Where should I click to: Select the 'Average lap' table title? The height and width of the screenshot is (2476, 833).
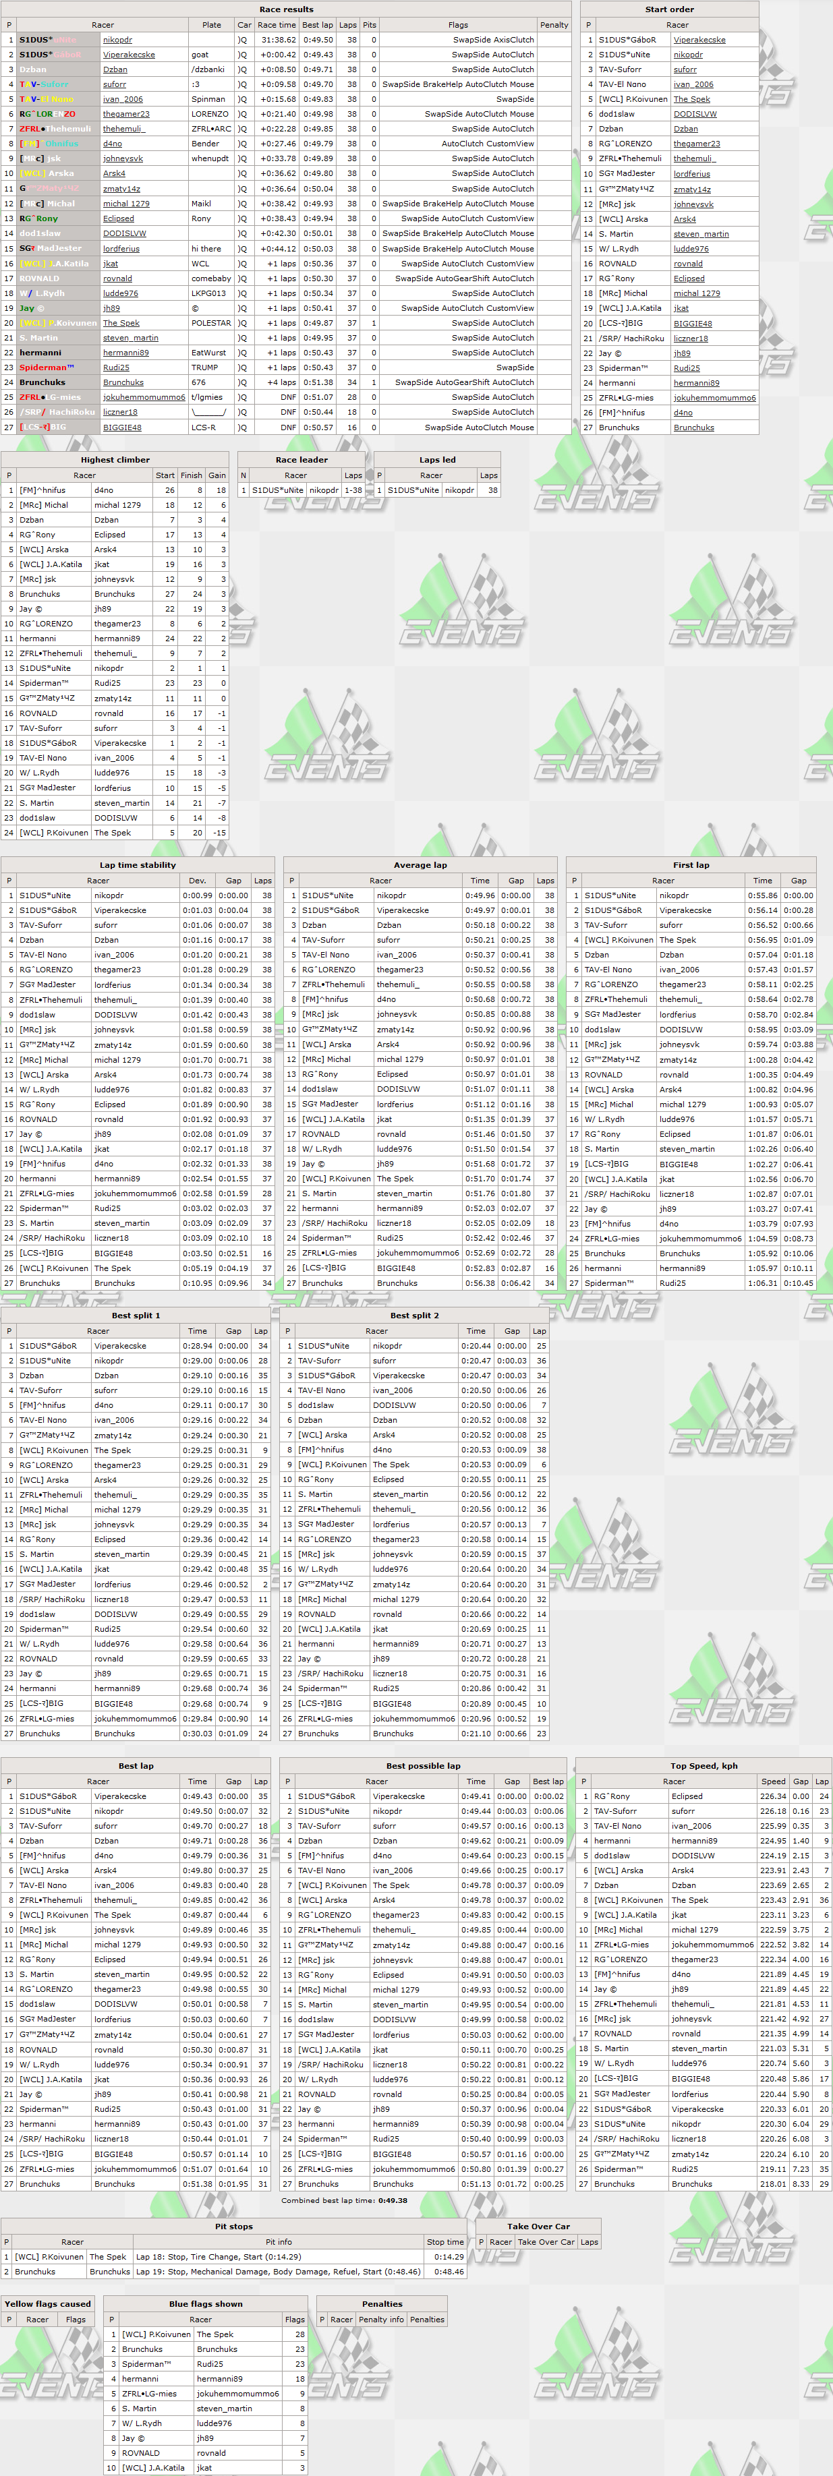click(x=420, y=865)
